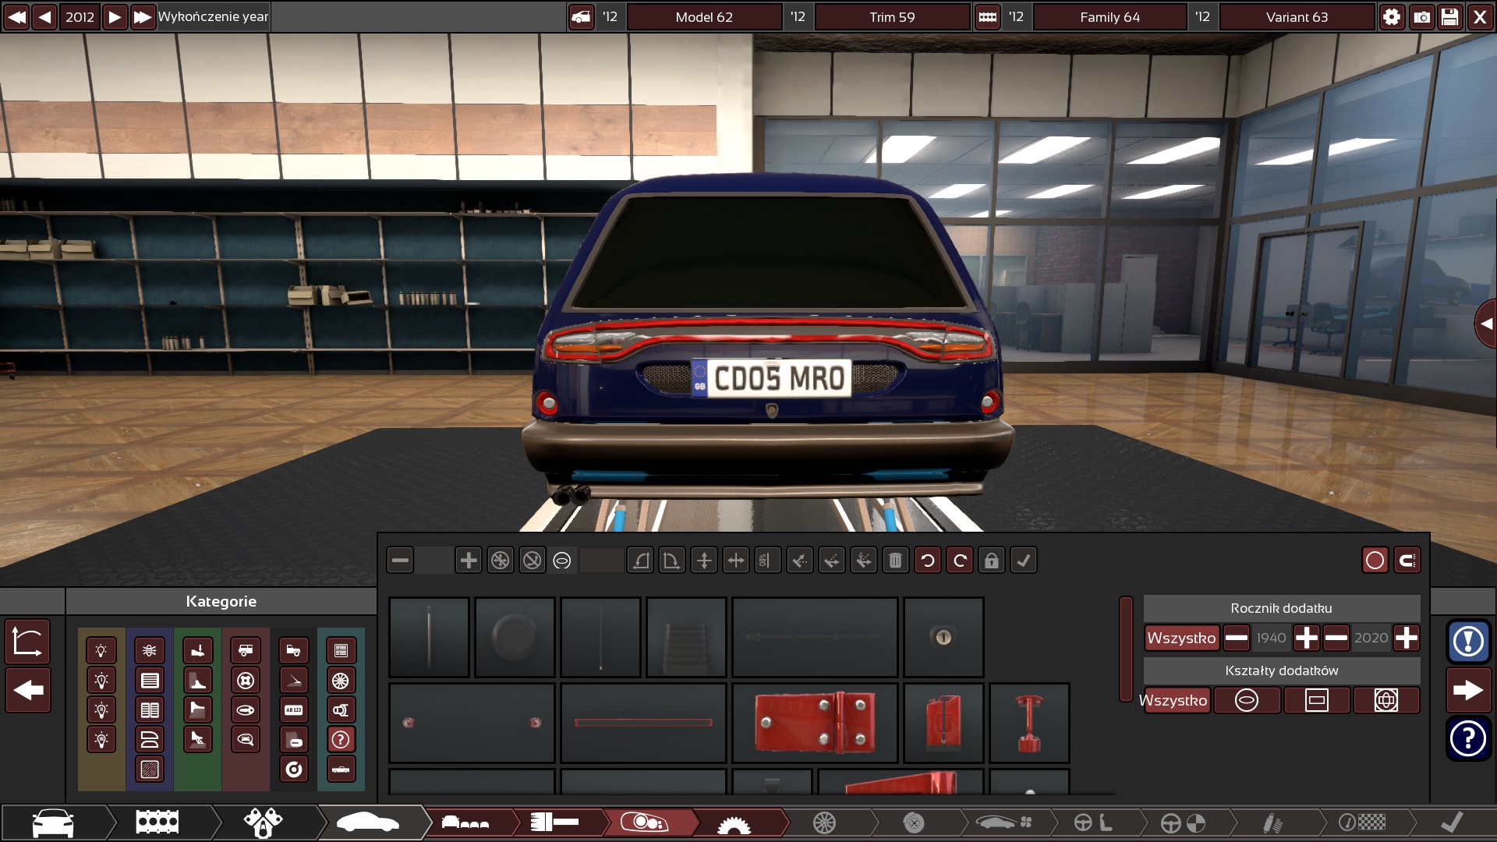Select the third light bulb category icon
Image resolution: width=1497 pixels, height=842 pixels.
point(101,709)
